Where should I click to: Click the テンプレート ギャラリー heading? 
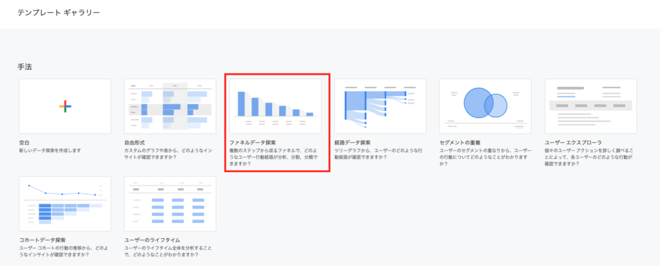(59, 13)
